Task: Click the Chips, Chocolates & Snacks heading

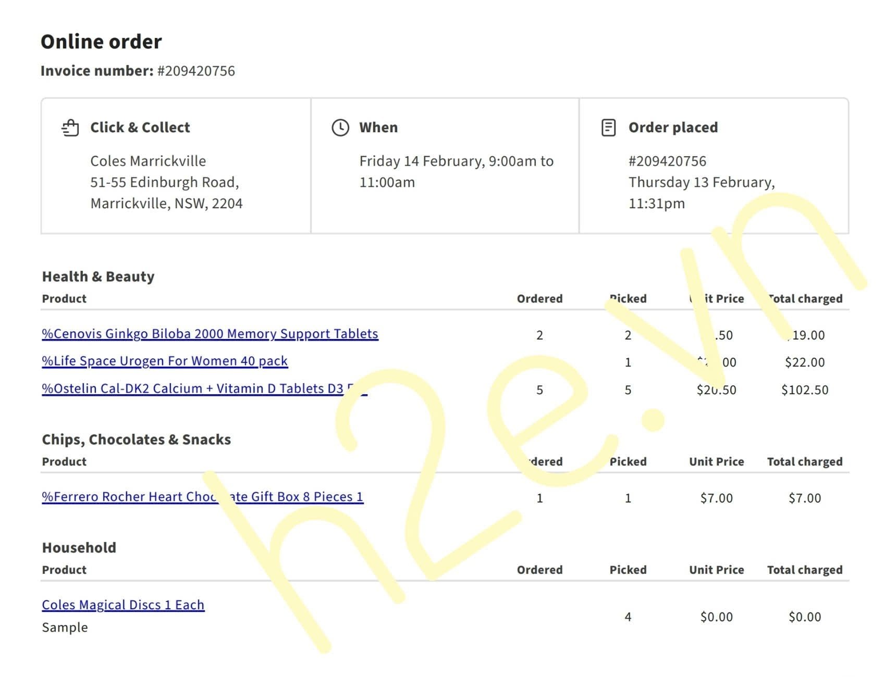Action: tap(136, 440)
